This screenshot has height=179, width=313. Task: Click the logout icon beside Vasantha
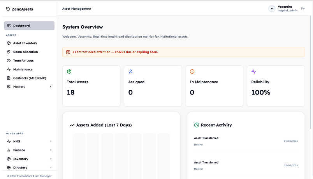(303, 9)
